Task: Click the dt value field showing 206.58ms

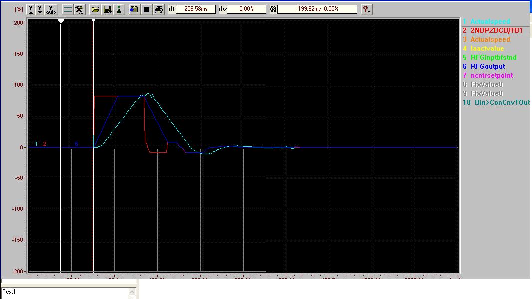Action: click(x=196, y=9)
